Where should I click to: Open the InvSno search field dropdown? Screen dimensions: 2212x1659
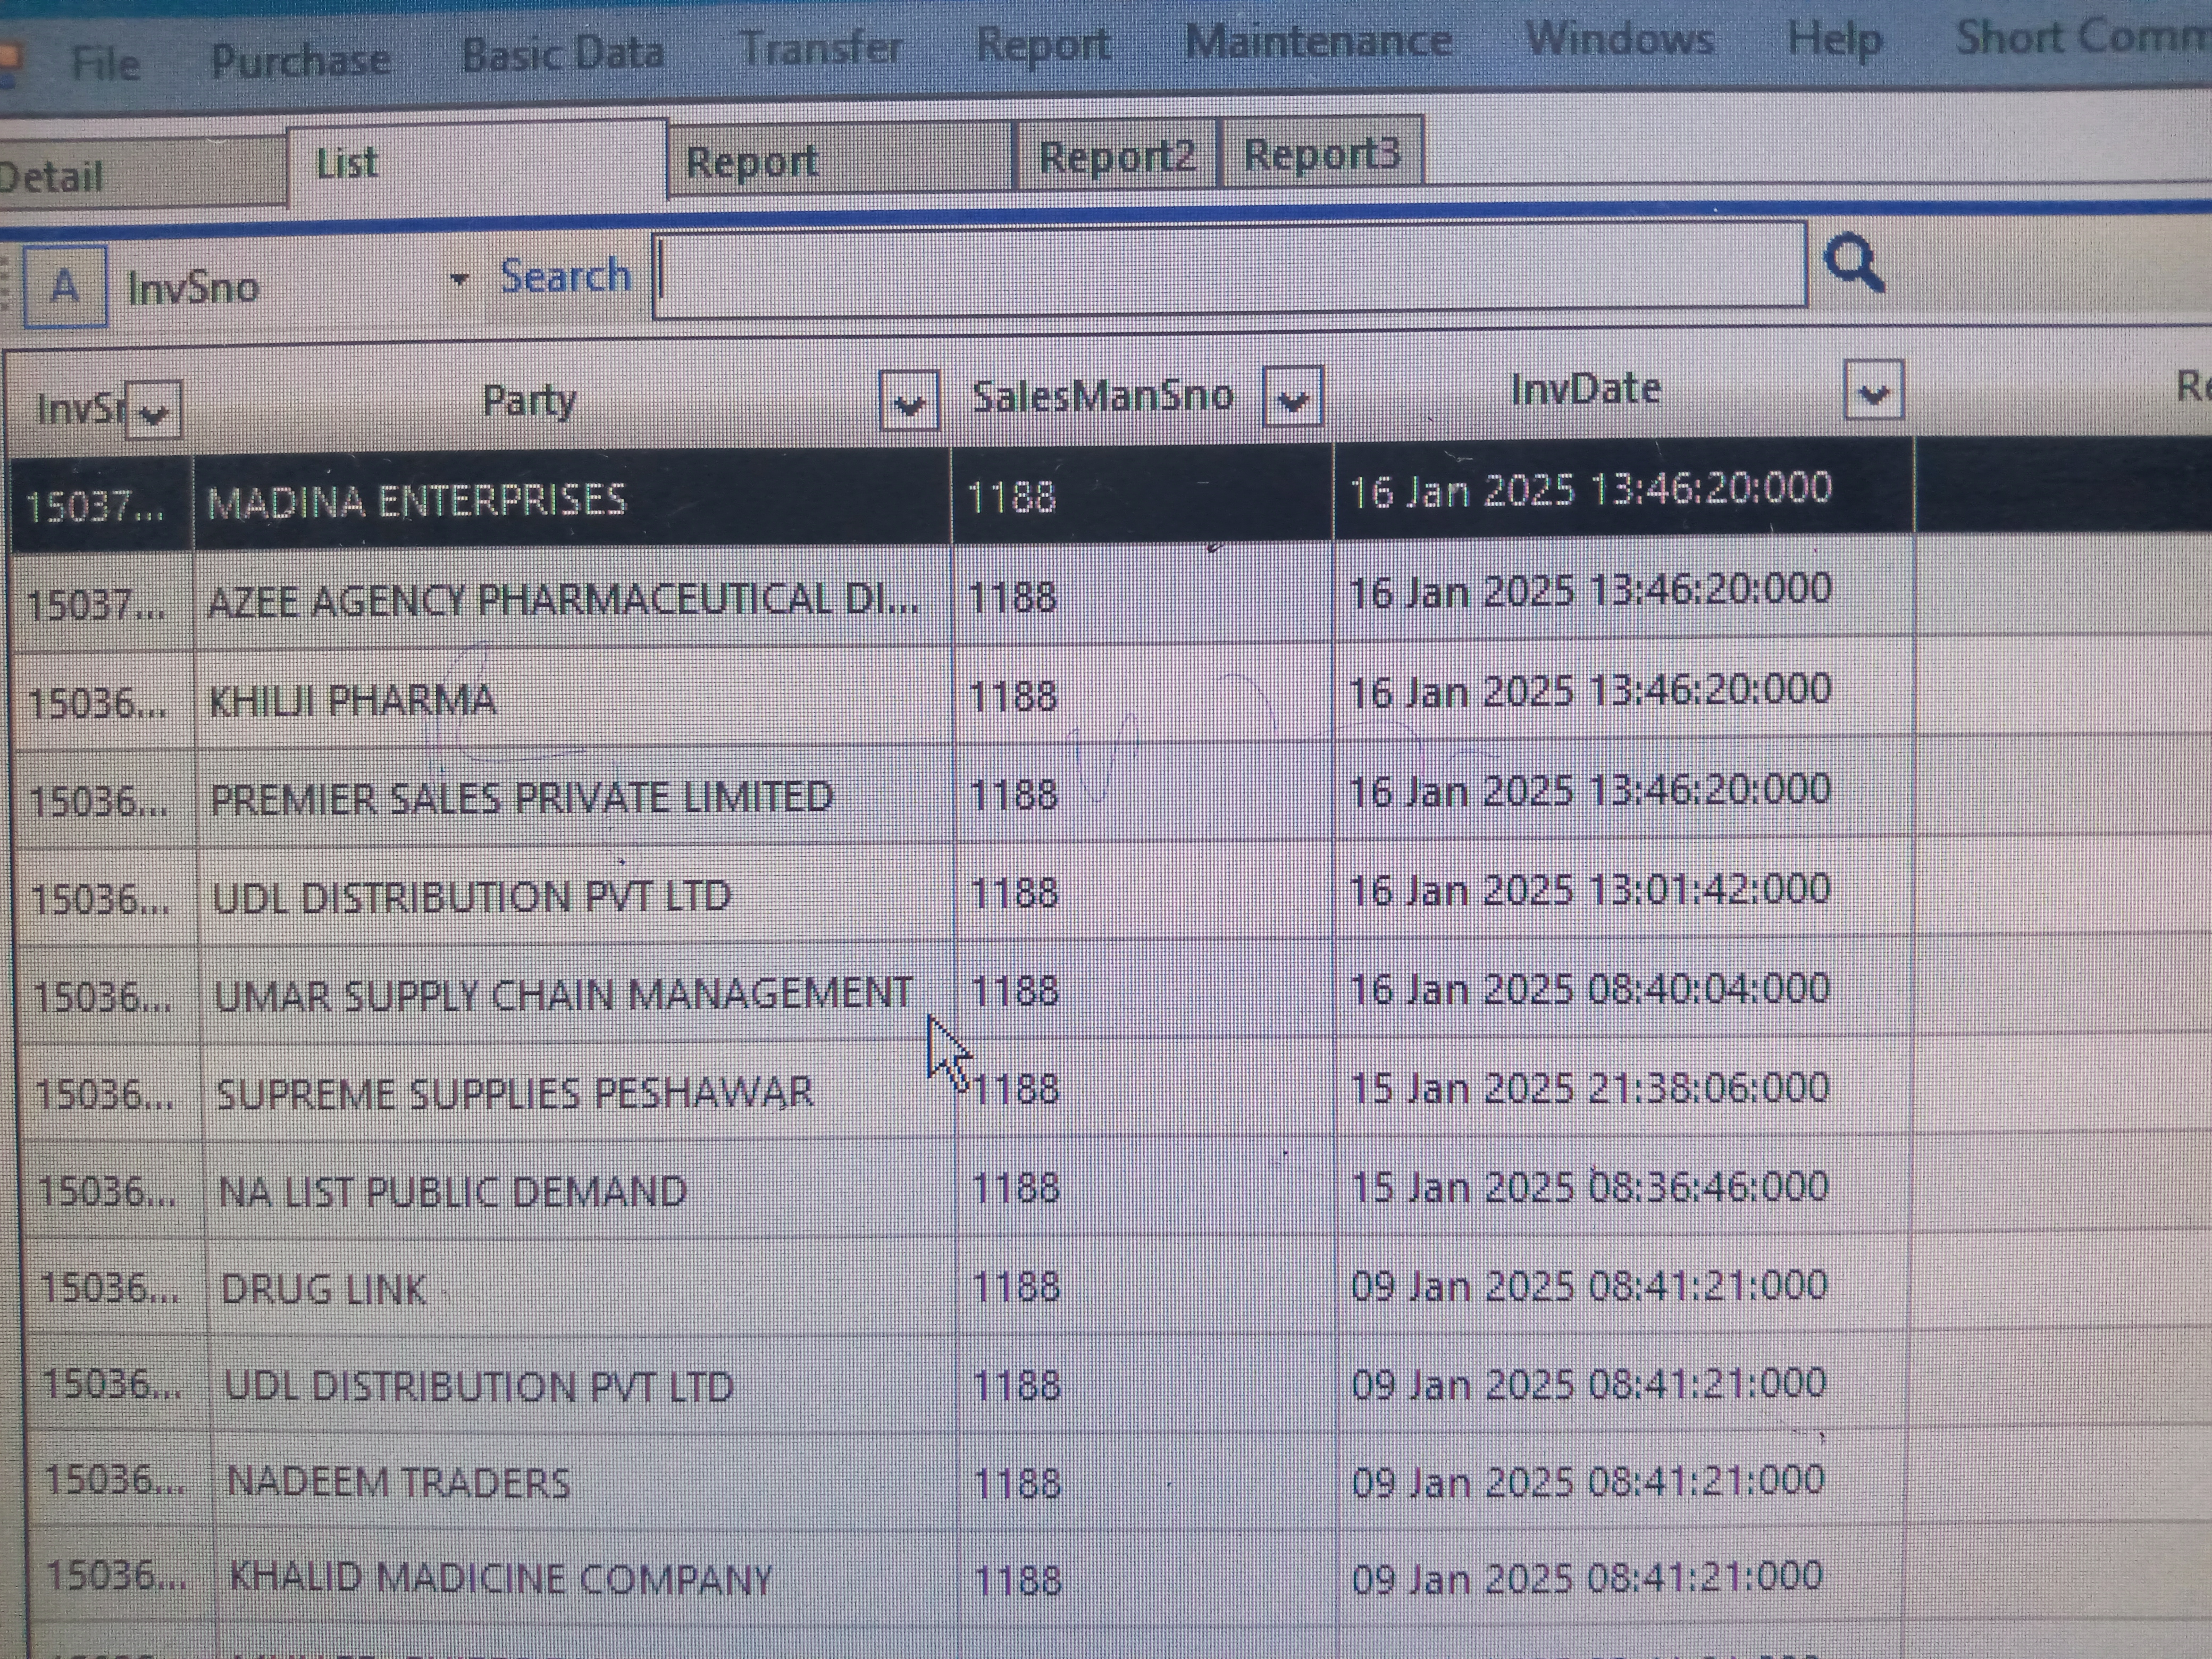459,280
